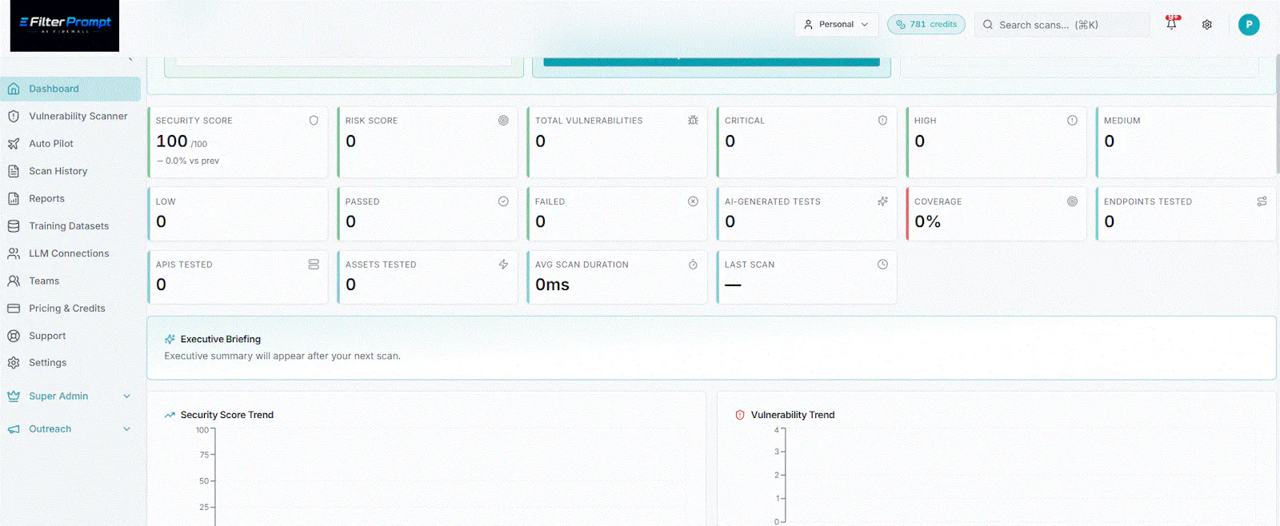Click the Coverage target icon
Image resolution: width=1280 pixels, height=526 pixels.
(1072, 201)
